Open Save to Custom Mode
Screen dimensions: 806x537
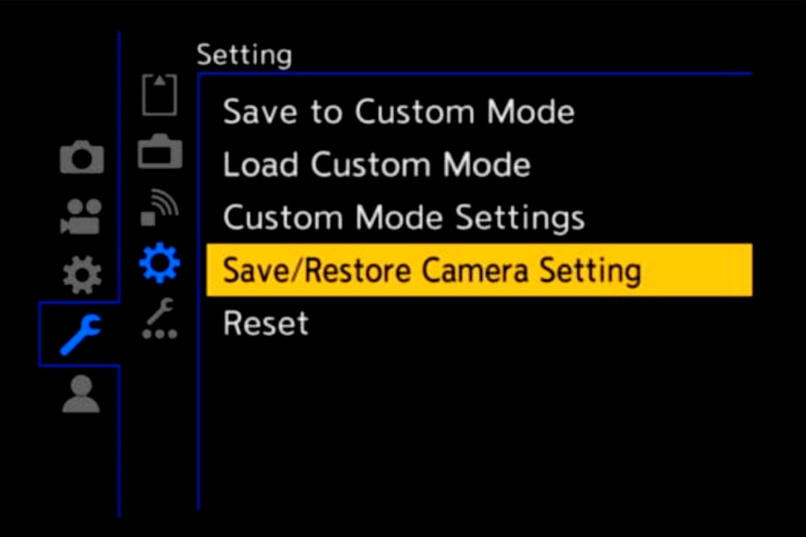(399, 112)
